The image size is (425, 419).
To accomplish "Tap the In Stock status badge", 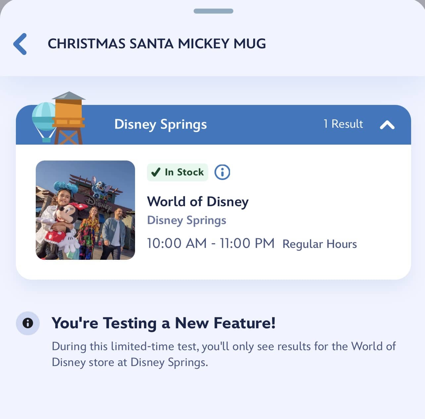I will click(x=177, y=172).
